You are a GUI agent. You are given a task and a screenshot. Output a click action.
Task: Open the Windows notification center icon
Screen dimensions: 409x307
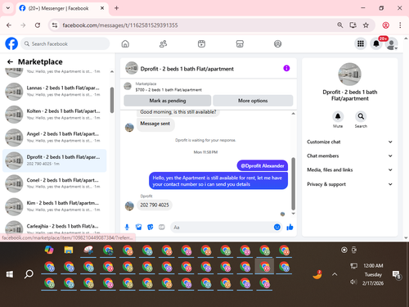pyautogui.click(x=396, y=274)
